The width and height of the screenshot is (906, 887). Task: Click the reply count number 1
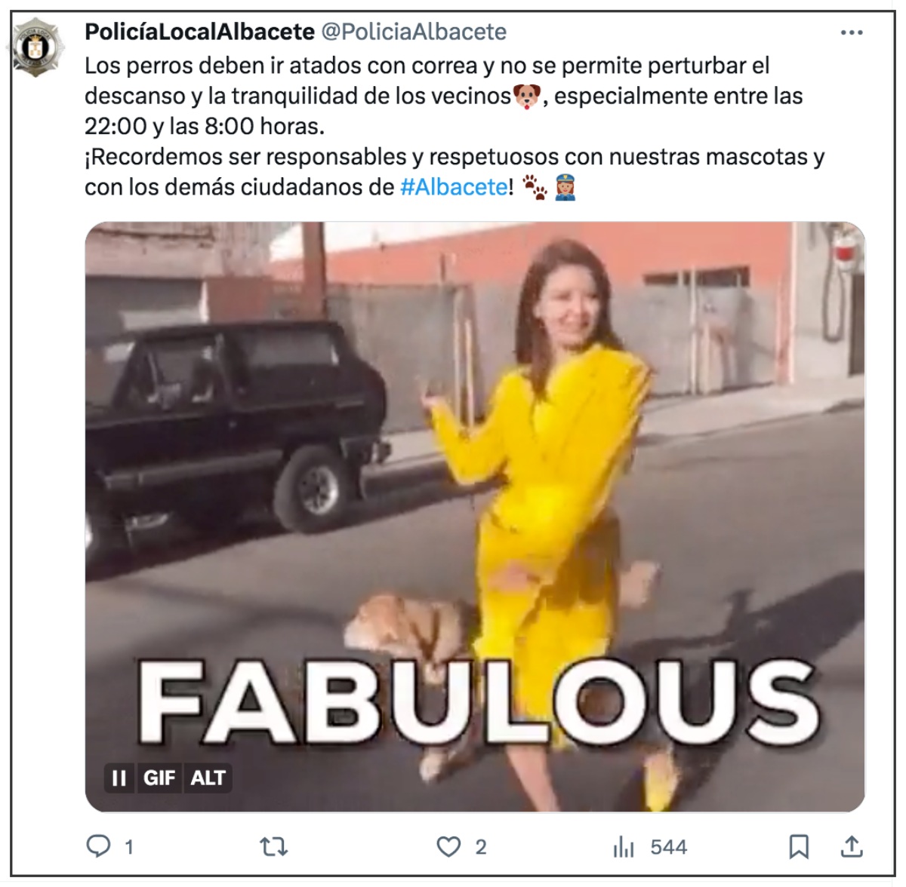129,847
